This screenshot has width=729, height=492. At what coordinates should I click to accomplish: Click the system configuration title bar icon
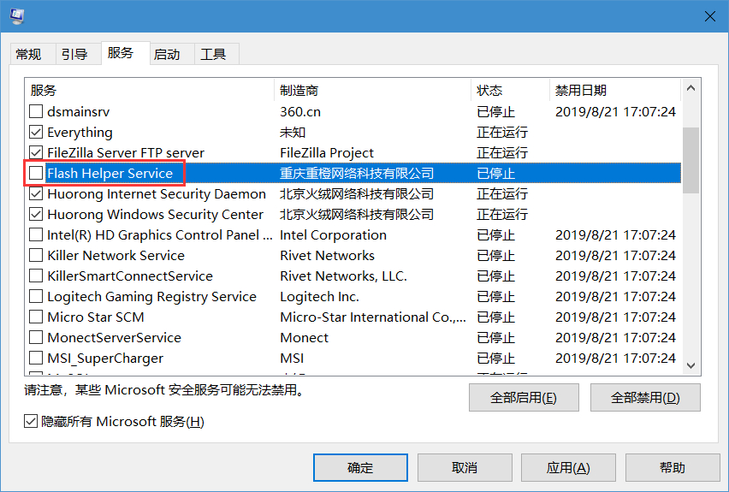16,16
